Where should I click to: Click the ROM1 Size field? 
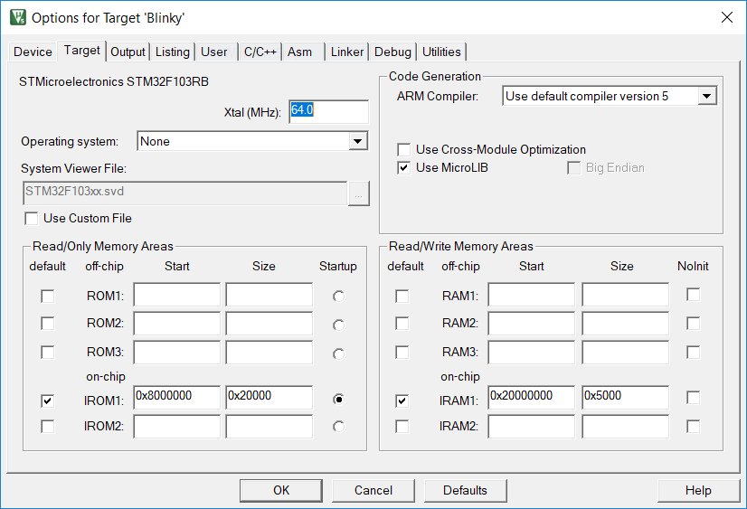point(269,294)
